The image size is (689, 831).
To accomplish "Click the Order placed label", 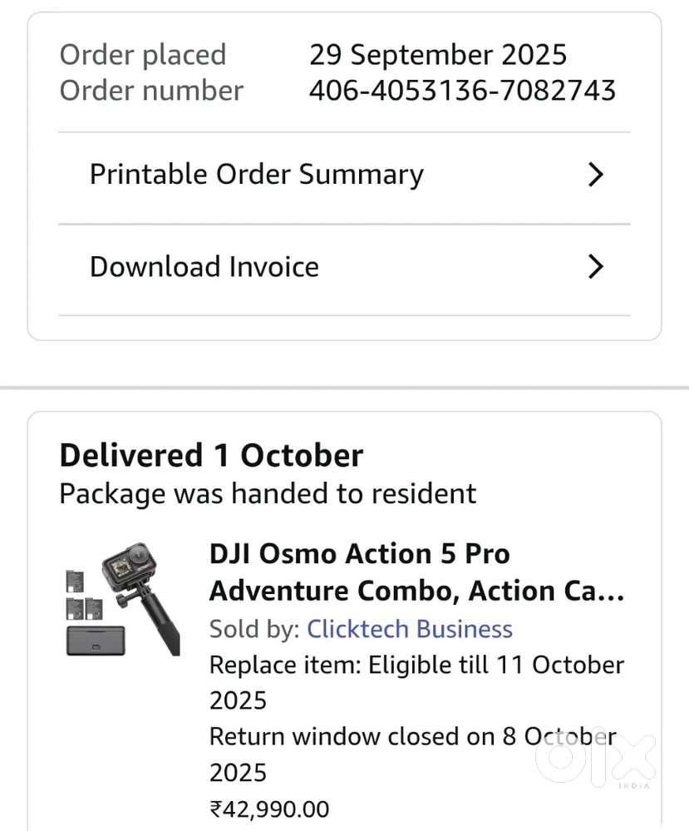I will pos(143,55).
